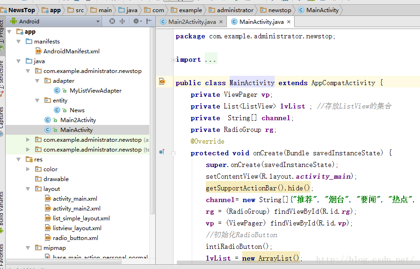Viewport: 420px width, 269px height.
Task: Close the MainActivity.java editor tab
Action: pos(289,22)
